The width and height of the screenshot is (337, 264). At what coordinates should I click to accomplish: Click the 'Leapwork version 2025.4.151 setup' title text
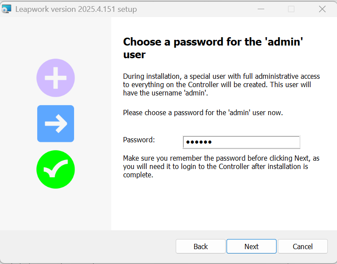click(x=76, y=9)
